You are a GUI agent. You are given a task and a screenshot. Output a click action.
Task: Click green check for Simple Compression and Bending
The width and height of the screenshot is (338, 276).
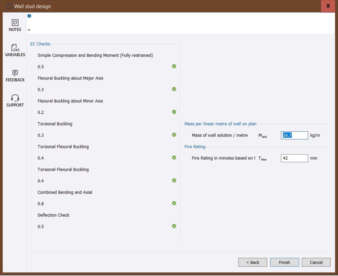[174, 66]
